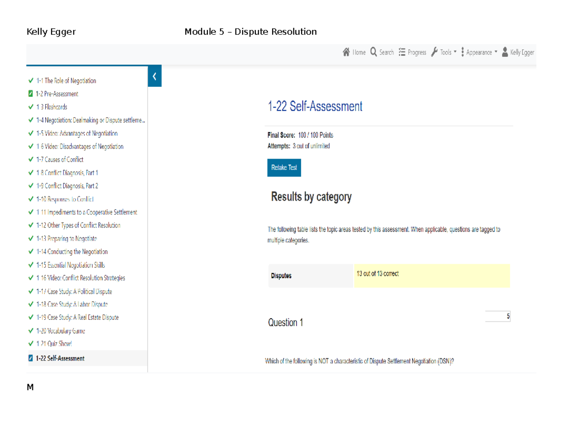Open lesson 1-19 Case Study: A Real Estate Dispute
This screenshot has height=447, width=579.
pos(77,317)
